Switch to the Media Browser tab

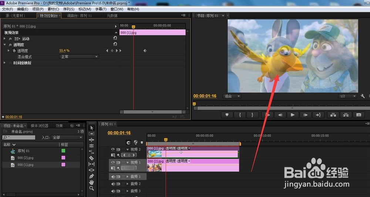(40, 126)
